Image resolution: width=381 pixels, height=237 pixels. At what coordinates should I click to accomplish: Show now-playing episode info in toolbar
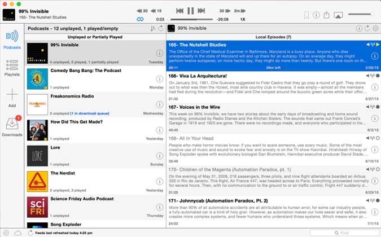[316, 15]
